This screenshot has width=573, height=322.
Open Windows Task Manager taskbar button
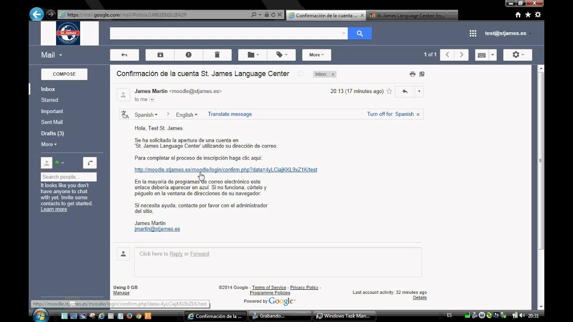tap(344, 316)
